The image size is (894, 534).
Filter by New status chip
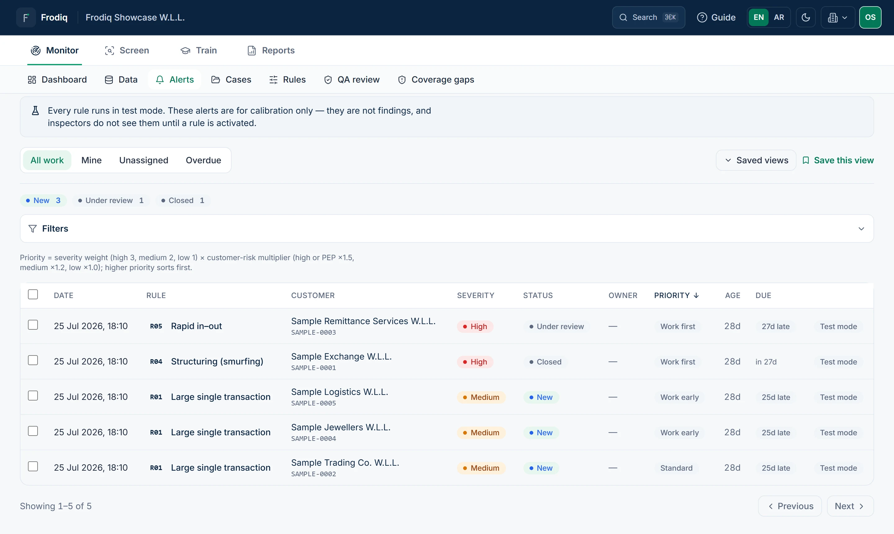click(43, 201)
